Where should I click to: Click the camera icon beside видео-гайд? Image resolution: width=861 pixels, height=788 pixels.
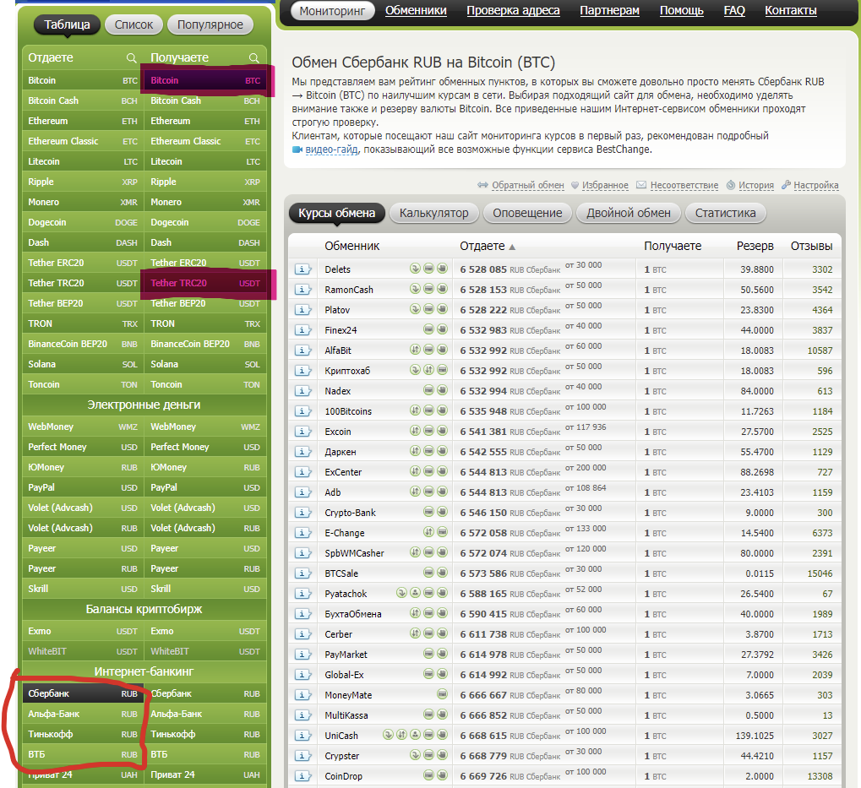297,149
